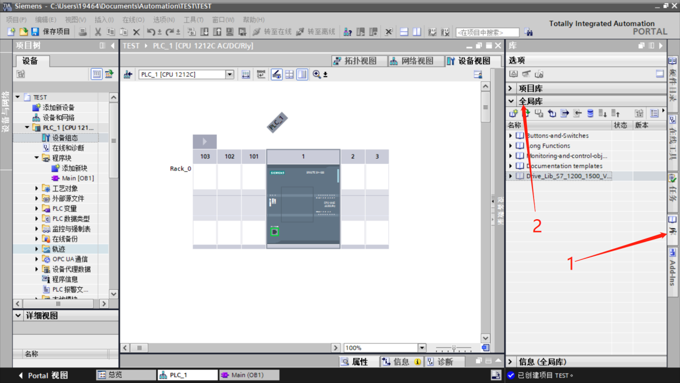680x383 pixels.
Task: Toggle the project tree overview view
Action: (x=97, y=74)
